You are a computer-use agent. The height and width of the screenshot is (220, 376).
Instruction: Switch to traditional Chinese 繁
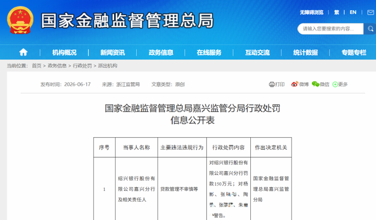(337, 12)
